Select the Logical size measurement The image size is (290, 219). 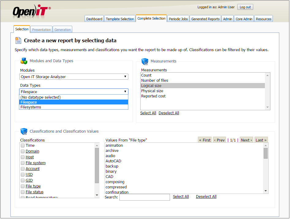203,86
